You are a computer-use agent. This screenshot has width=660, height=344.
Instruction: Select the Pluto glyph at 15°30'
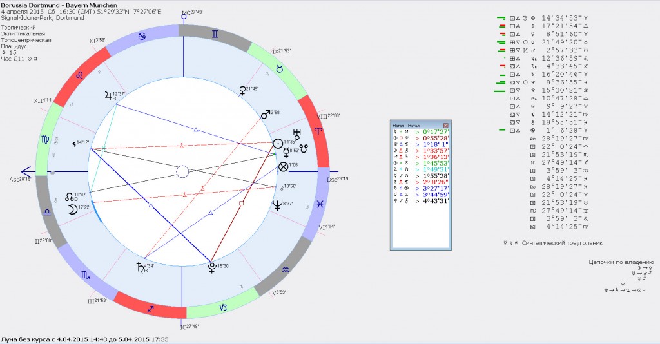click(x=213, y=268)
